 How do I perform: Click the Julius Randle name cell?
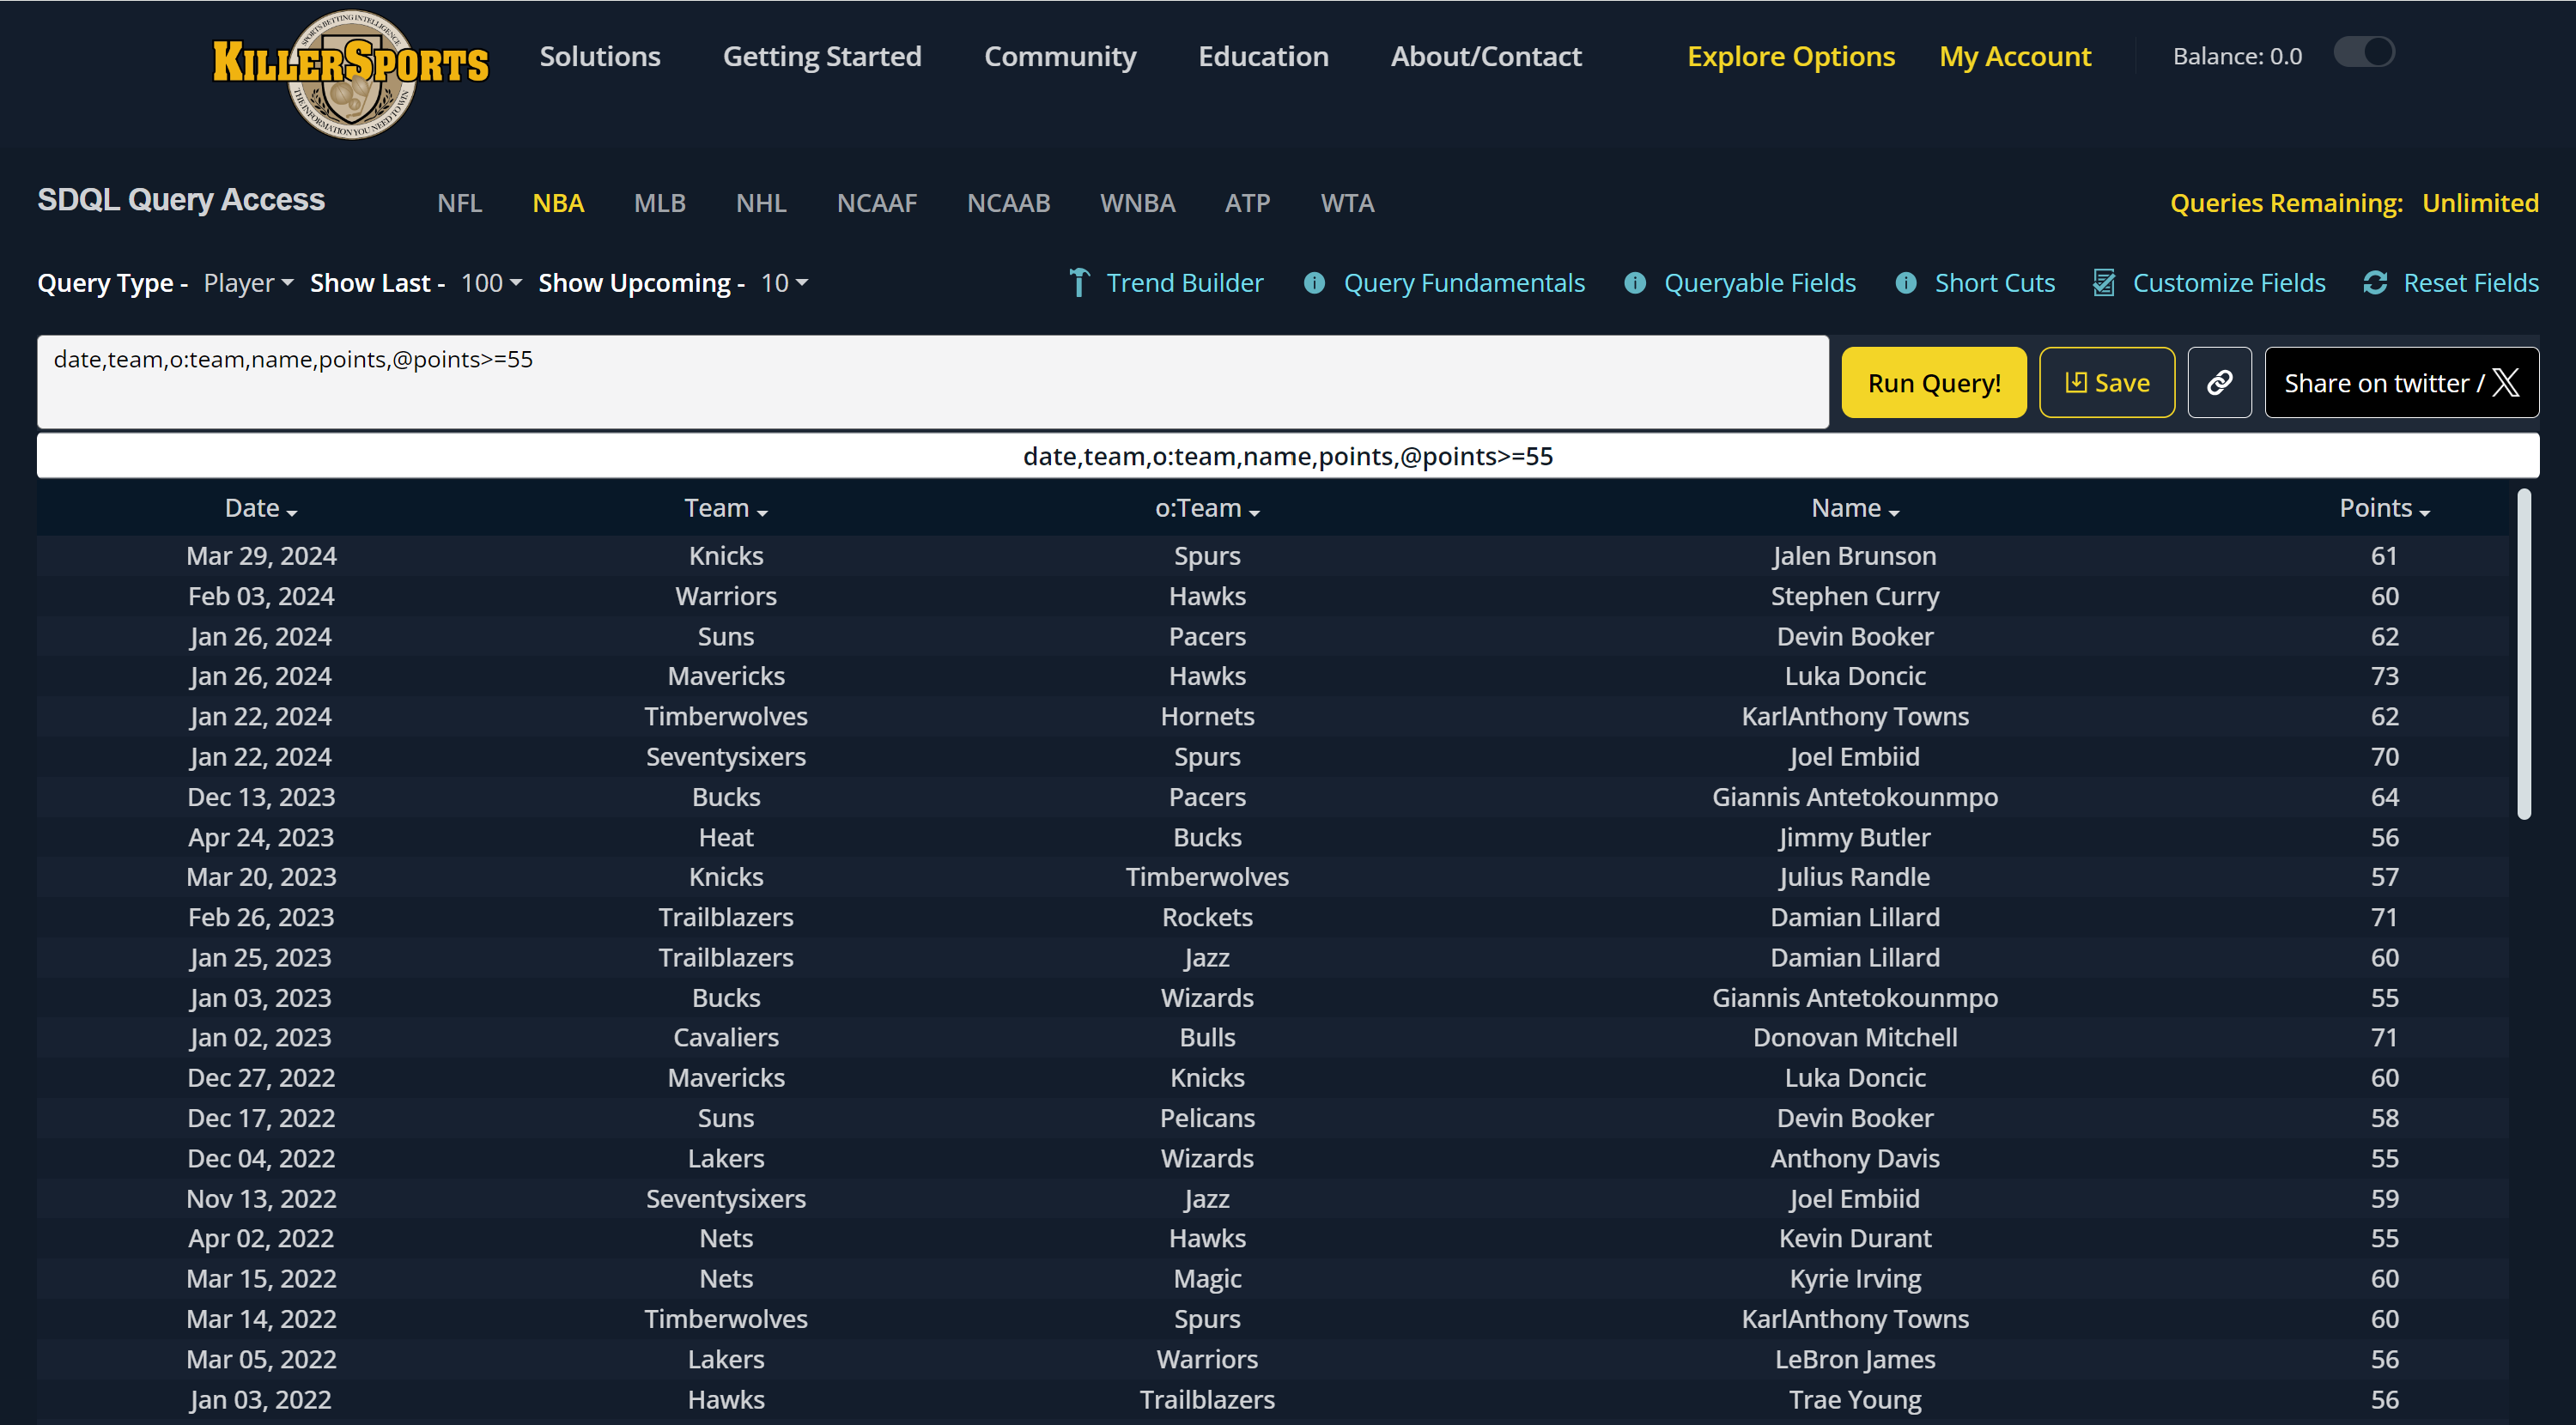[1855, 877]
